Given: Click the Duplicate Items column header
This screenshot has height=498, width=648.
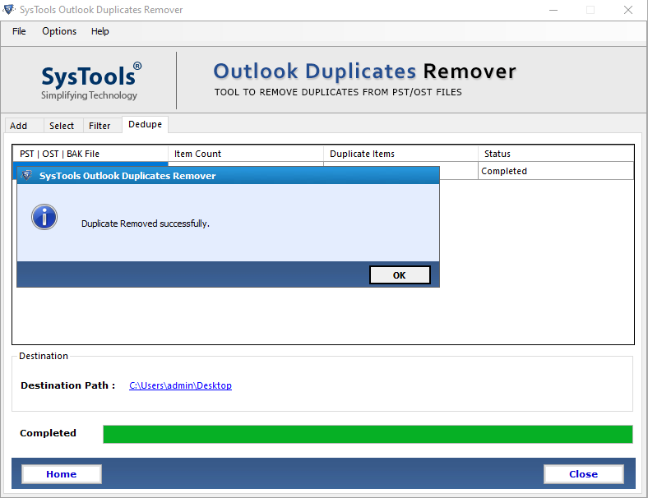Looking at the screenshot, I should click(x=400, y=154).
